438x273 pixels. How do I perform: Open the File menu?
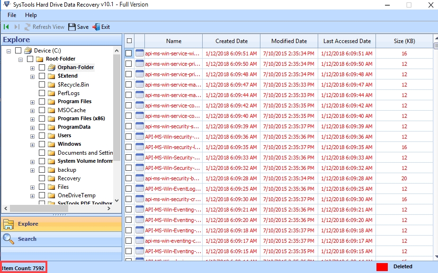[12, 15]
